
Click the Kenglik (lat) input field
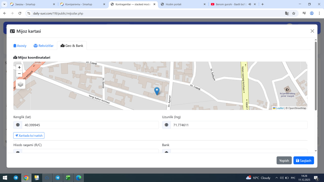tap(90, 125)
